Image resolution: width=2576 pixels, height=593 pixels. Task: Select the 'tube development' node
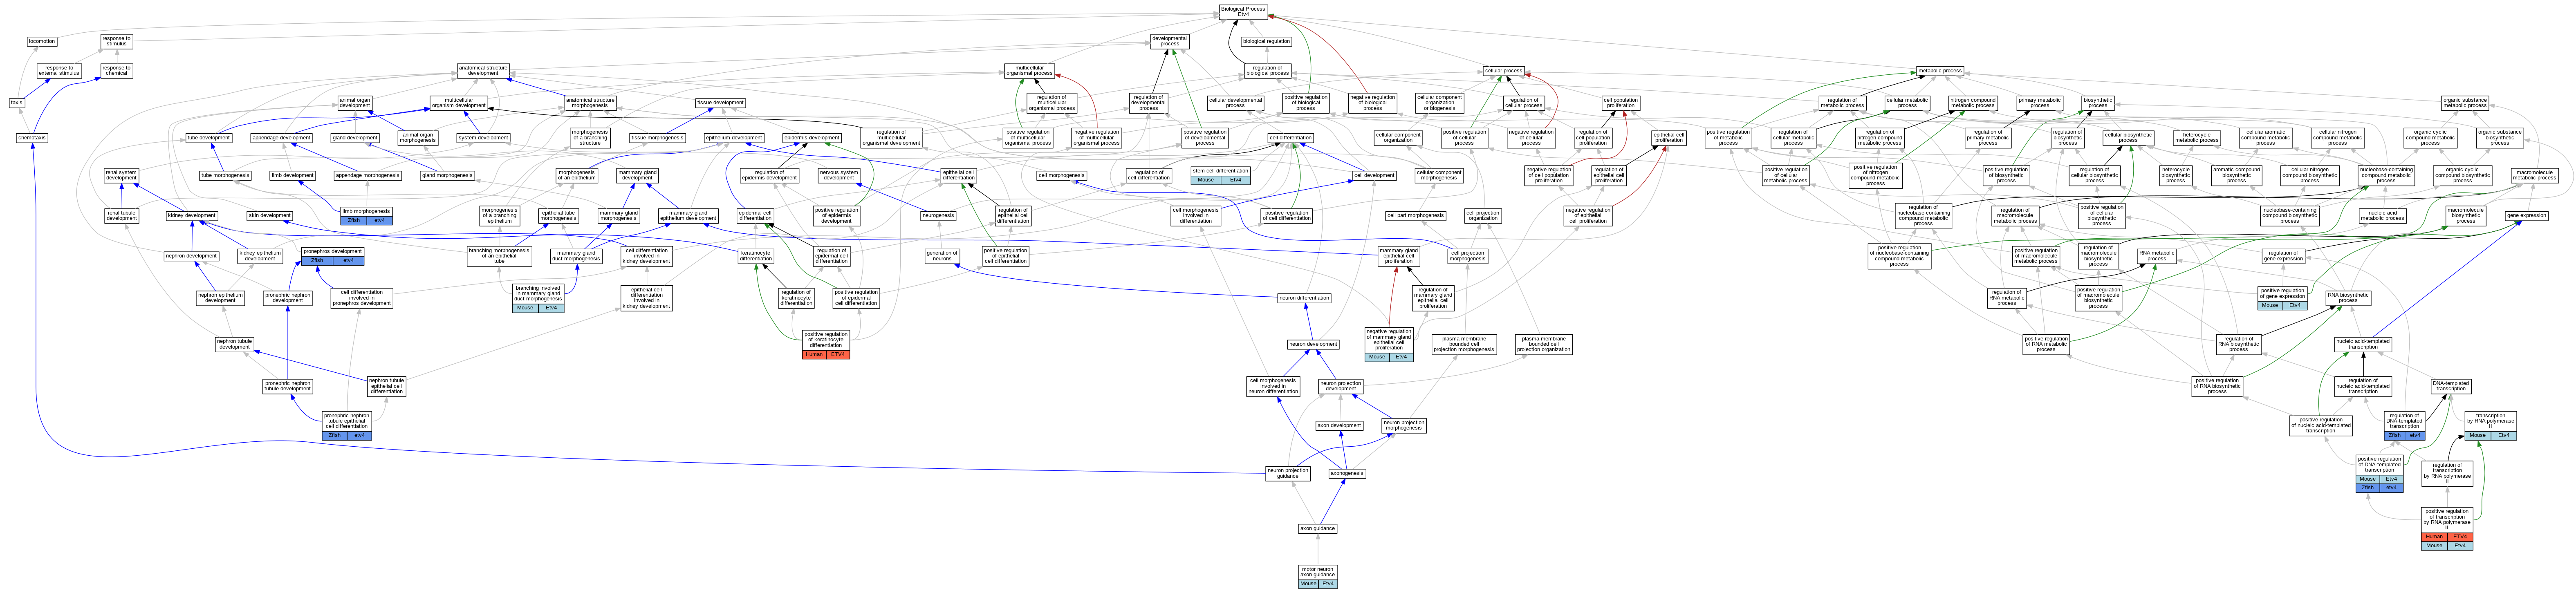coord(209,138)
